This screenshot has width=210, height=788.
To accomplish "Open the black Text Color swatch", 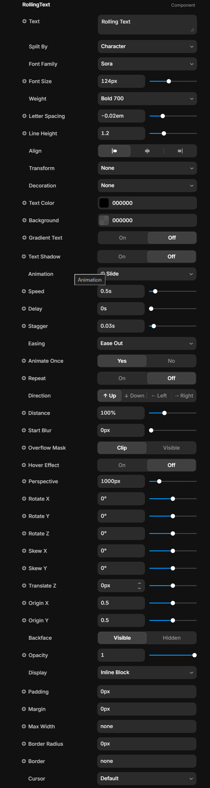I will pos(104,203).
